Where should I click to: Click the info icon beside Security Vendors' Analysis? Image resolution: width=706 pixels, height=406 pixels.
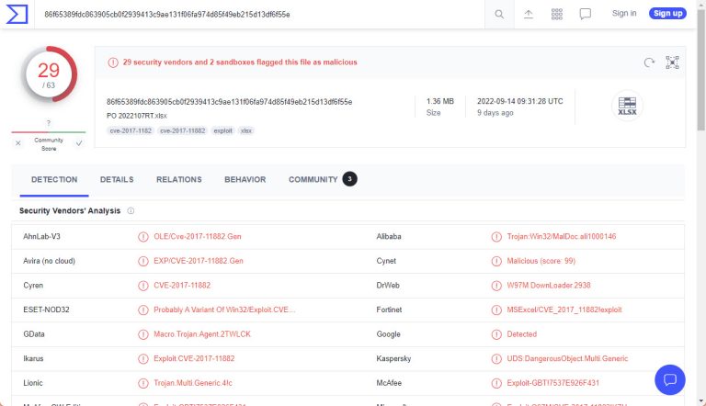point(131,210)
